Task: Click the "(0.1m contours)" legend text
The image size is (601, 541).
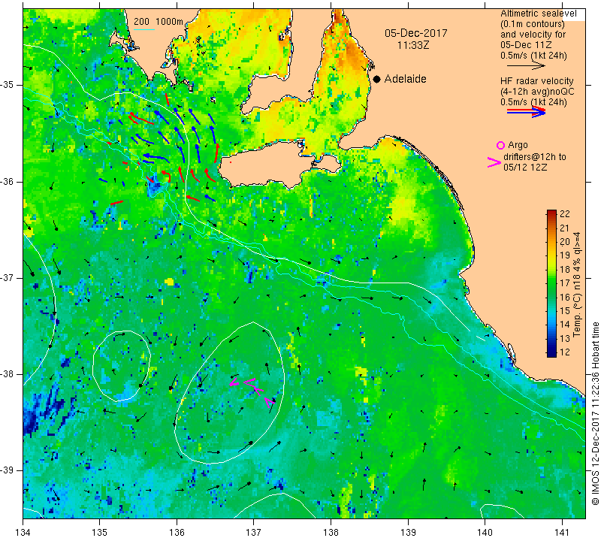Action: pos(532,24)
